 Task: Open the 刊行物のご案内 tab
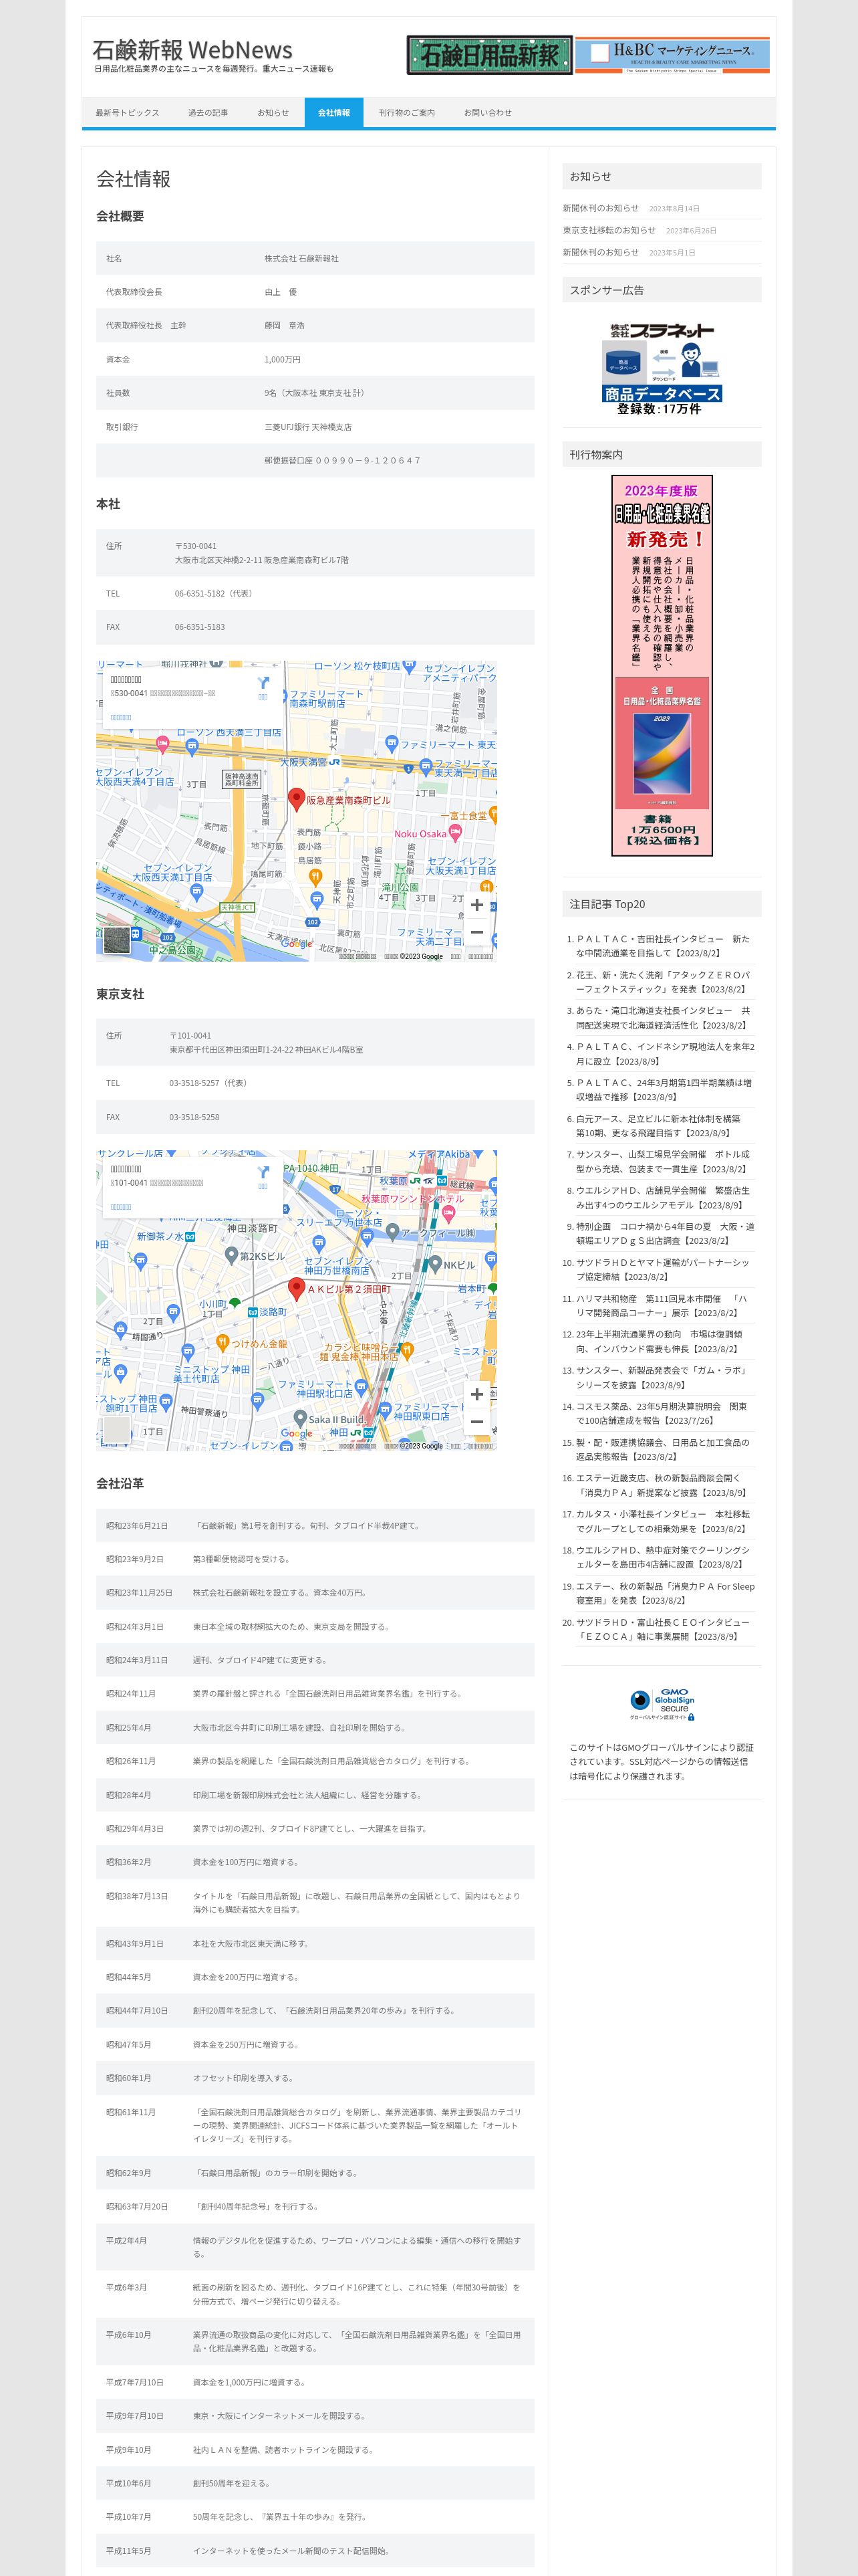(406, 113)
